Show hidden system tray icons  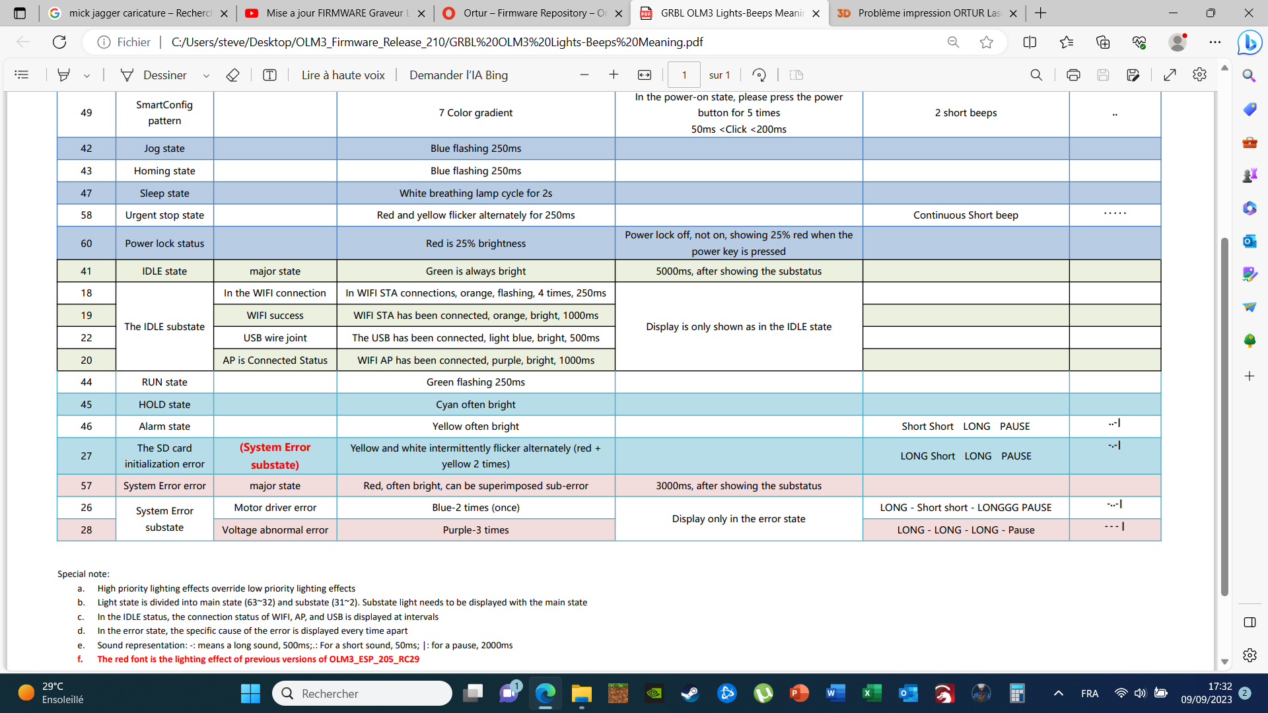tap(1059, 693)
